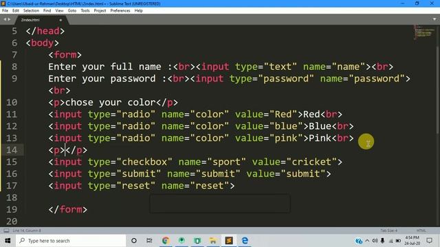Click type="submit" on line 16

(124, 174)
